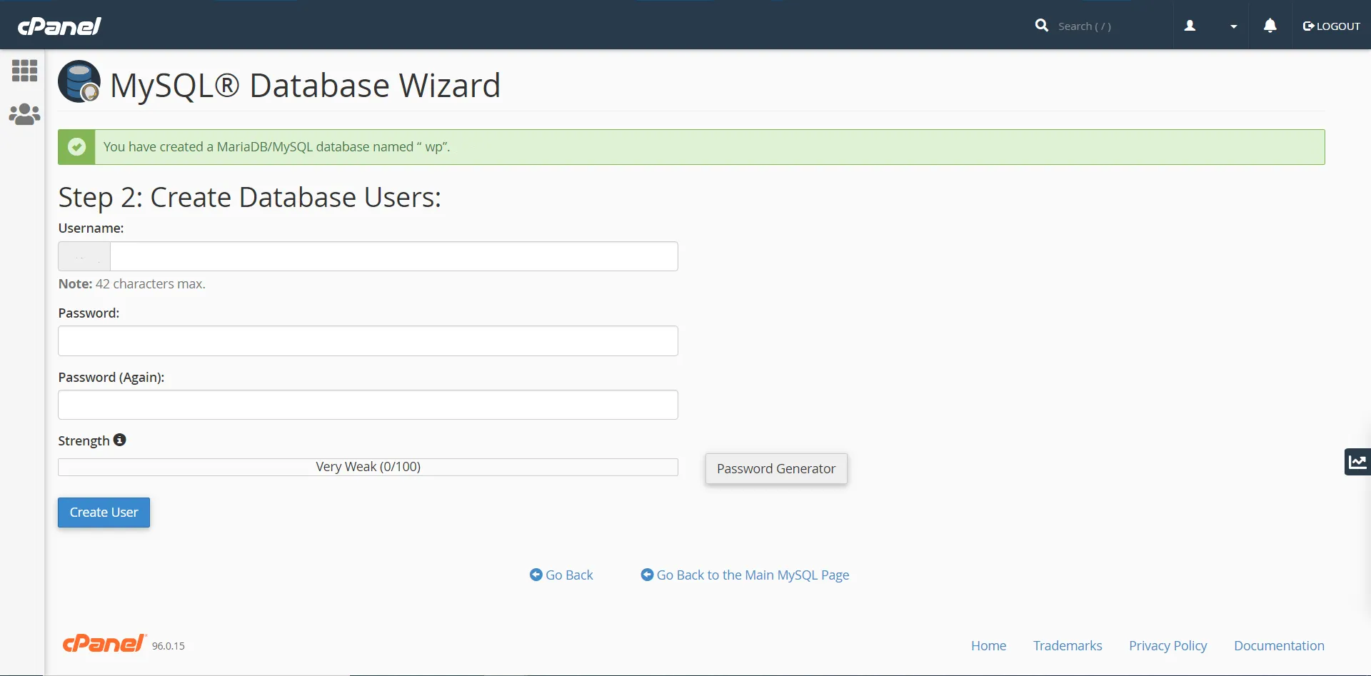1371x676 pixels.
Task: Click the Password input field
Action: [x=368, y=341]
